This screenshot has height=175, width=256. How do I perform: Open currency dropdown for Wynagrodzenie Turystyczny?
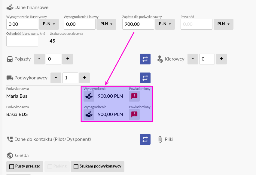click(x=49, y=24)
